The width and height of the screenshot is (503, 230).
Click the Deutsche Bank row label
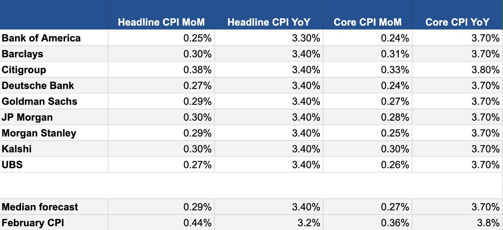point(38,85)
